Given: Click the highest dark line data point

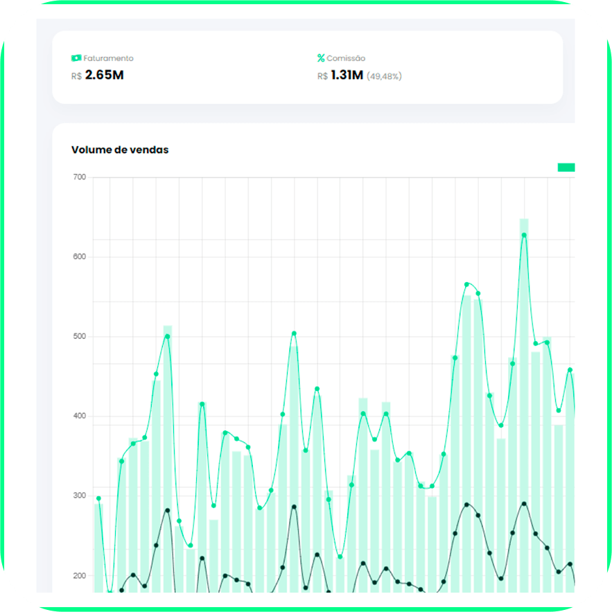Looking at the screenshot, I should [524, 504].
